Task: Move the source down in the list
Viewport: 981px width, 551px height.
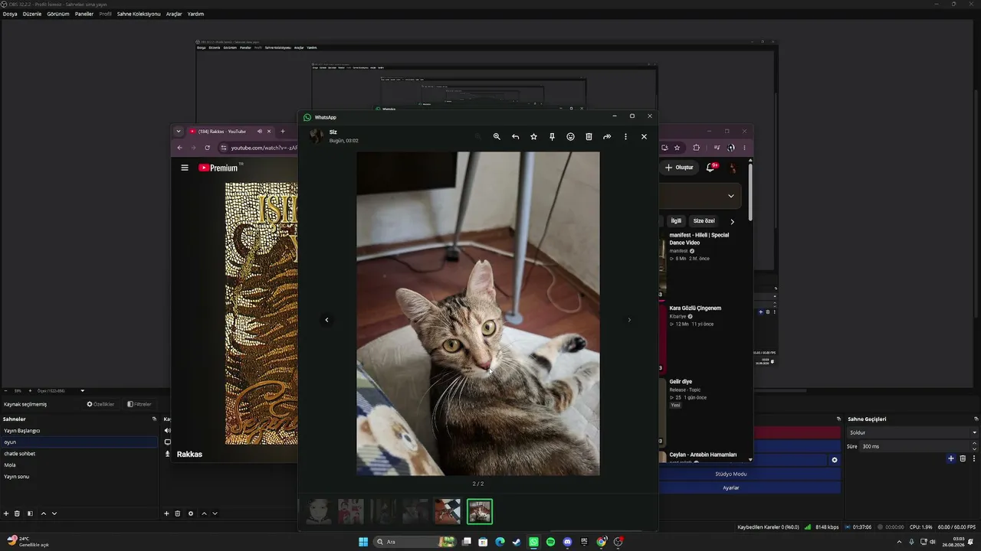Action: pos(215,514)
